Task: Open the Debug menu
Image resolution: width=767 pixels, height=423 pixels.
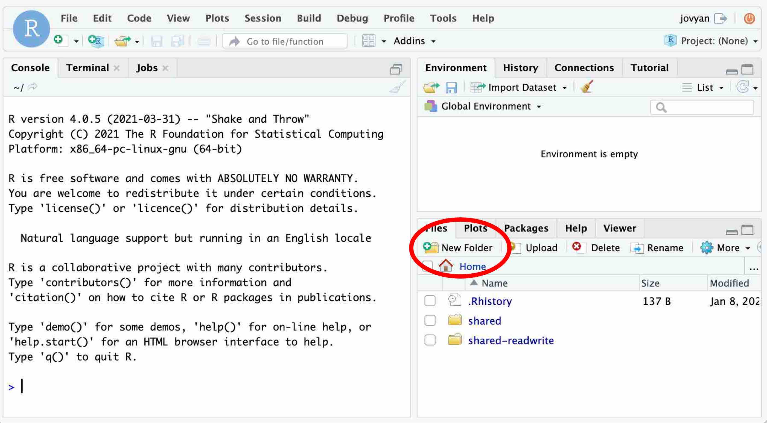Action: pos(352,18)
